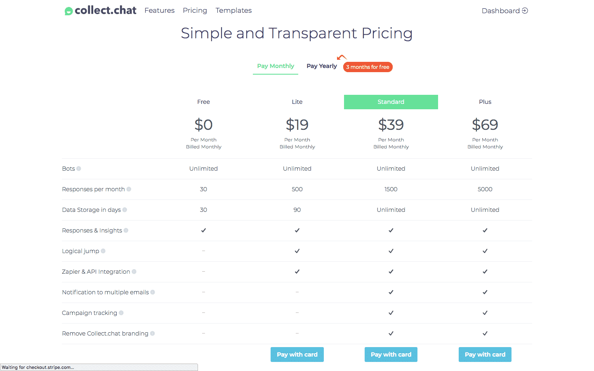The width and height of the screenshot is (594, 371).
Task: Open the Features menu item
Action: (x=160, y=10)
